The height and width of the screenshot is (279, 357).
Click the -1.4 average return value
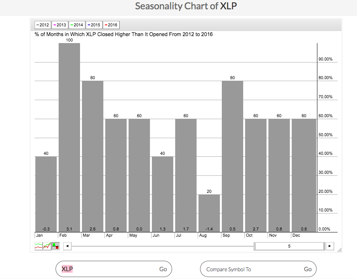pos(209,229)
